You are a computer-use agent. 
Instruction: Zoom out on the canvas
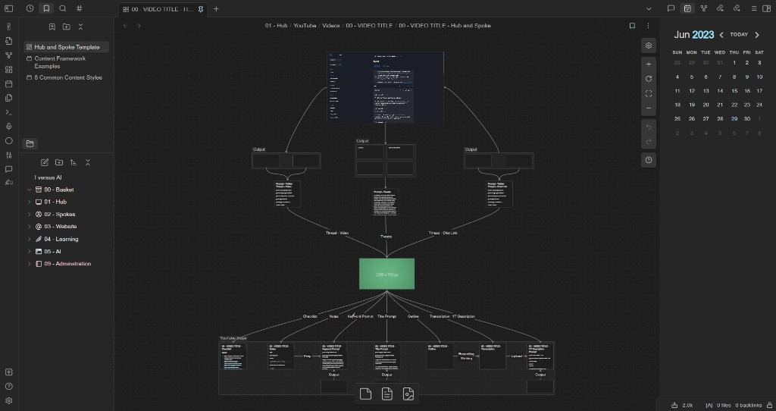point(649,108)
